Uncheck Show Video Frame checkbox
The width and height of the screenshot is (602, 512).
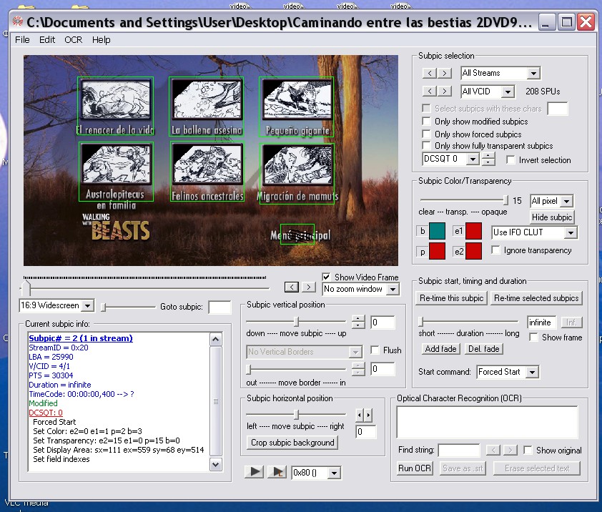(327, 277)
